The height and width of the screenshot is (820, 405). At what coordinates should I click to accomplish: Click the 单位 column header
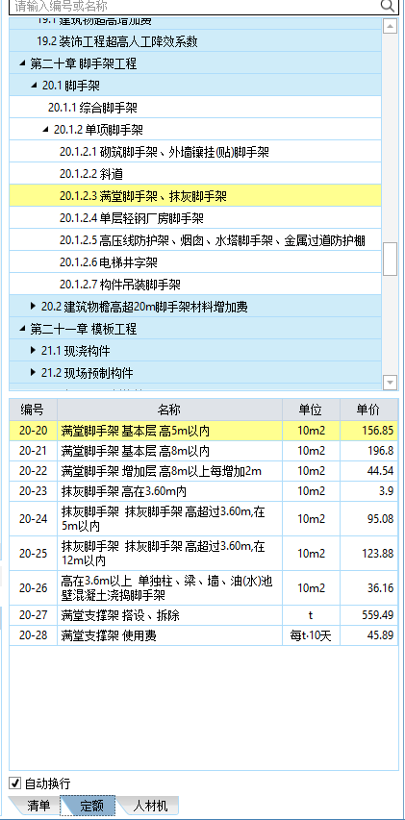click(312, 410)
